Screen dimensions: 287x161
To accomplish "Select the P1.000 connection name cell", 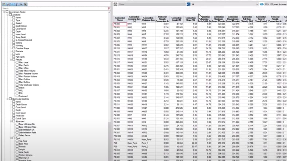I will tap(120, 24).
